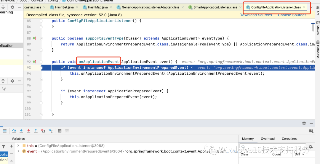Screen dimensions: 320x164
Task: Click Step Over in debugger toolbar
Action: 14,131
